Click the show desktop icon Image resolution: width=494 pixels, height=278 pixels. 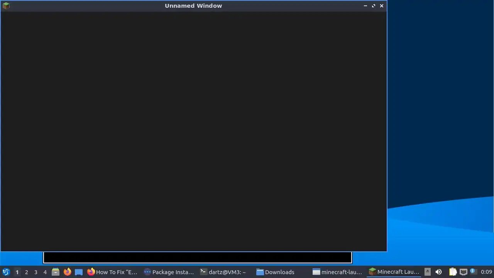tap(79, 272)
